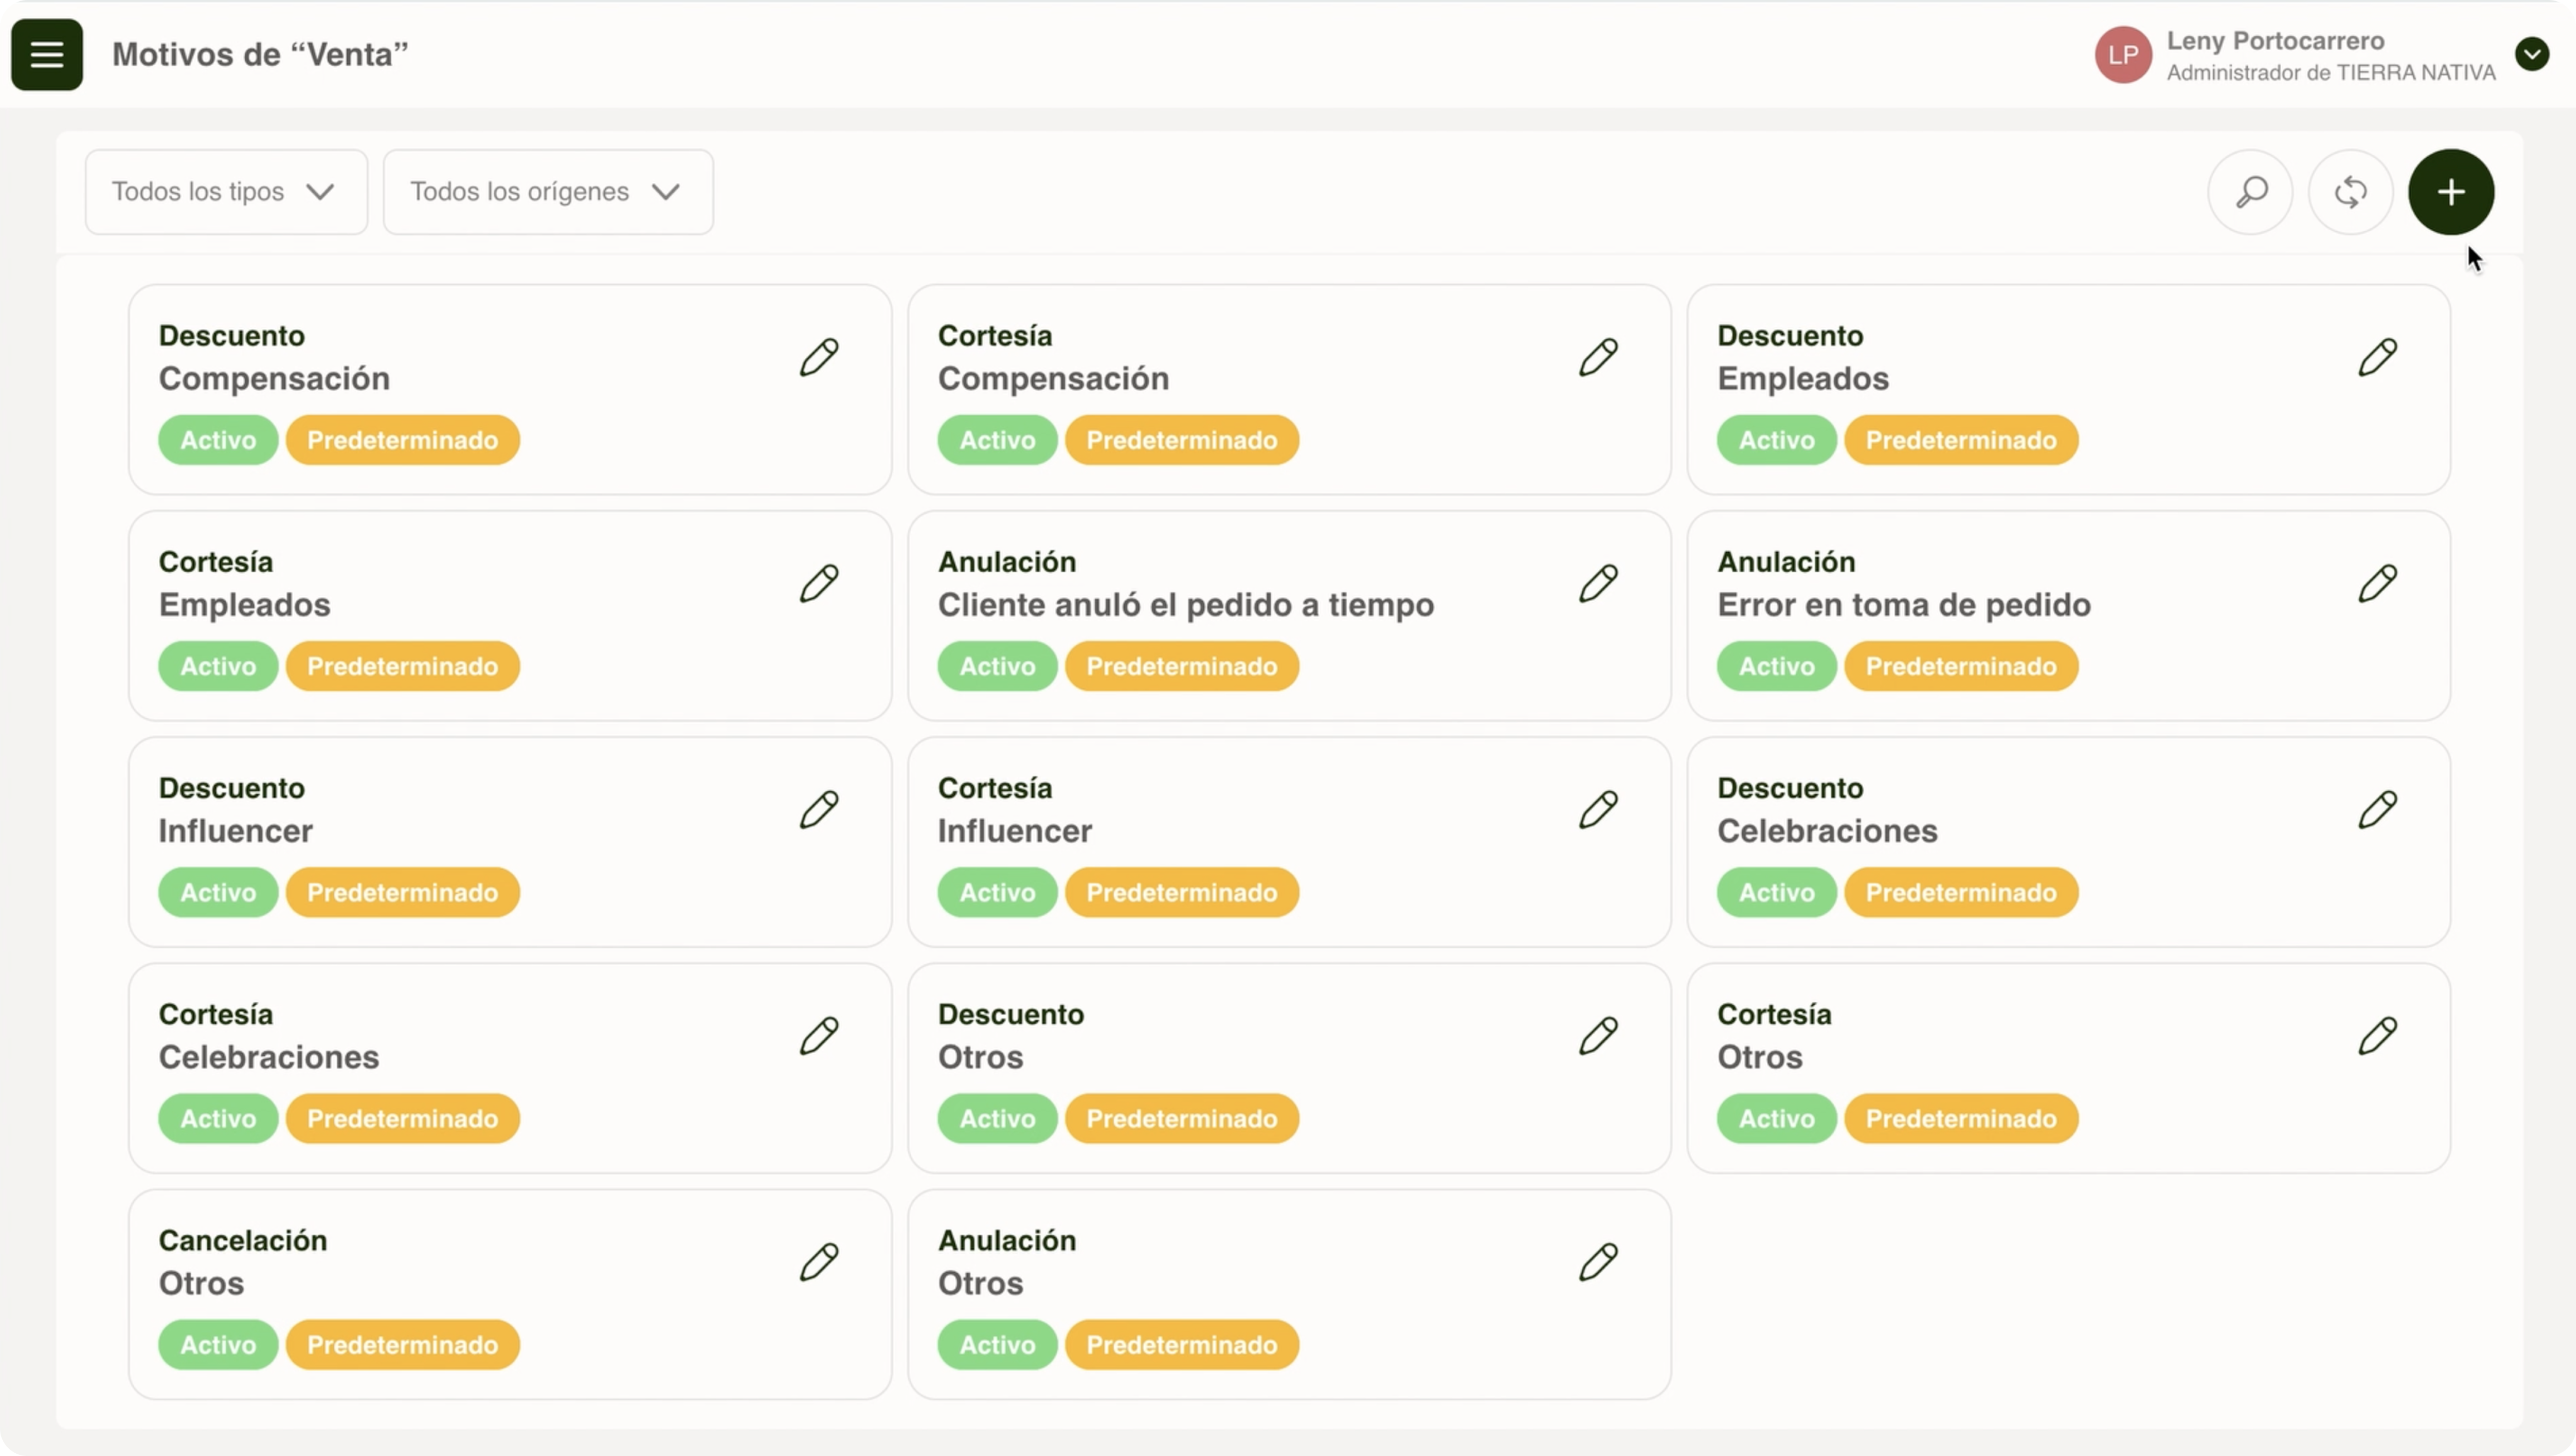Edit the Anulación Otros card

pyautogui.click(x=1598, y=1262)
